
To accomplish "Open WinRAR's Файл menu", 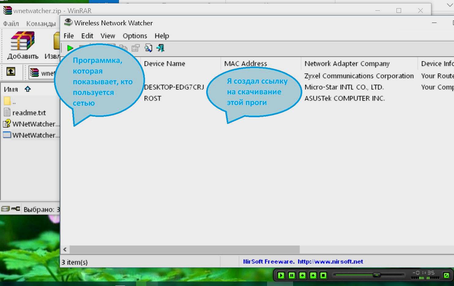I will tap(11, 24).
